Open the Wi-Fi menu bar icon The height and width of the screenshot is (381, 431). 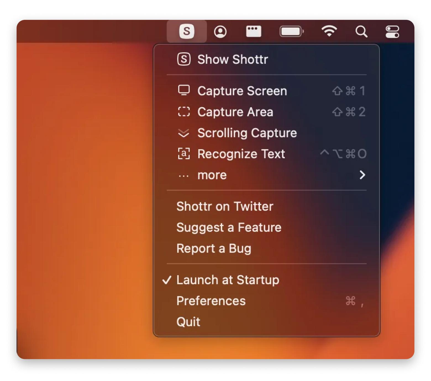[329, 31]
